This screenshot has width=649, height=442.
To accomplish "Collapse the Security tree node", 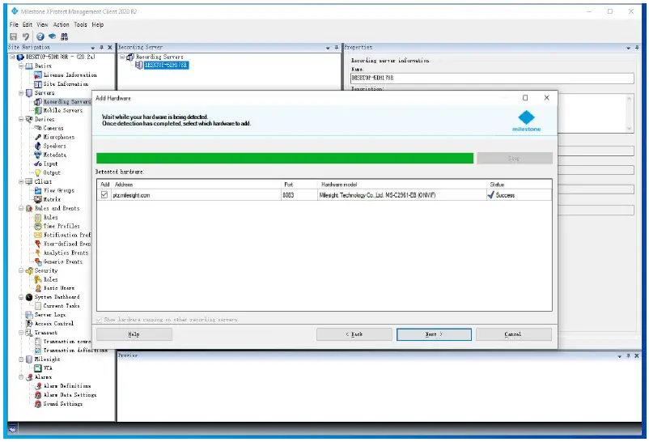I will [21, 270].
